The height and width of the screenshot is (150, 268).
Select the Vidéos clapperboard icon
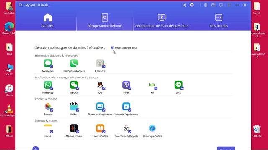[x=74, y=107]
